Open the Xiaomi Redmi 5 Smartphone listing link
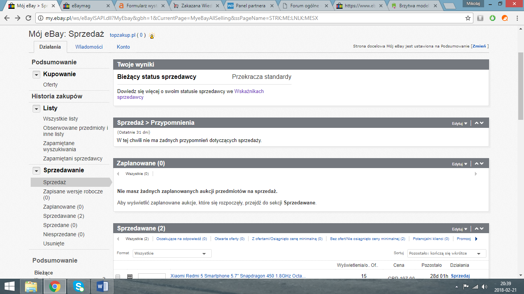 coord(238,276)
